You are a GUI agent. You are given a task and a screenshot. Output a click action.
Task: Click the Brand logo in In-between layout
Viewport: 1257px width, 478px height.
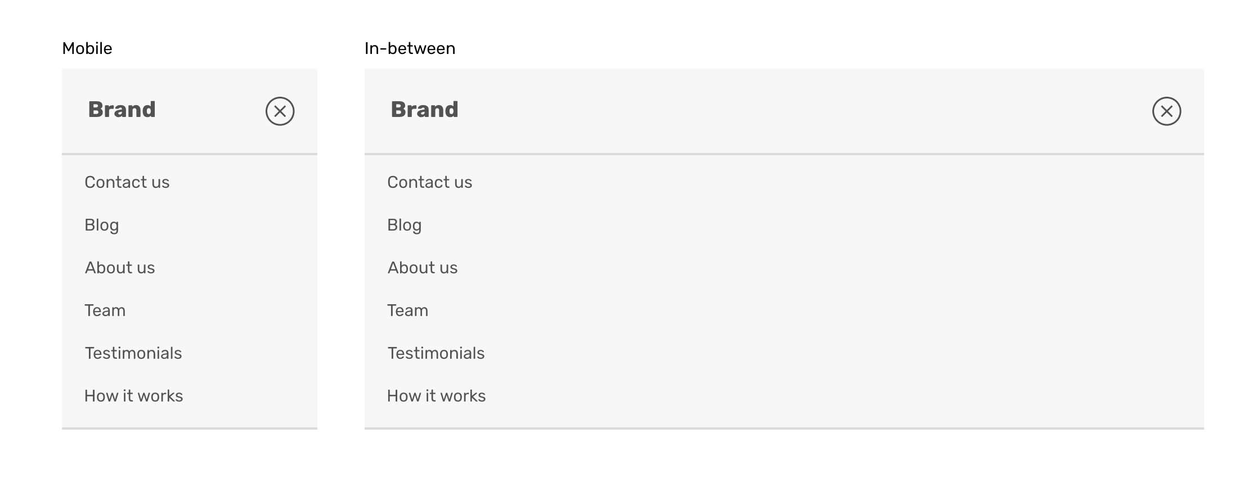click(424, 110)
